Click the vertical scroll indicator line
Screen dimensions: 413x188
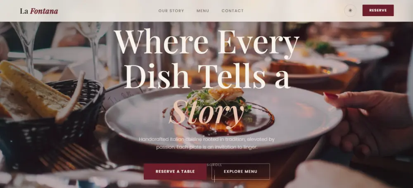(214, 176)
